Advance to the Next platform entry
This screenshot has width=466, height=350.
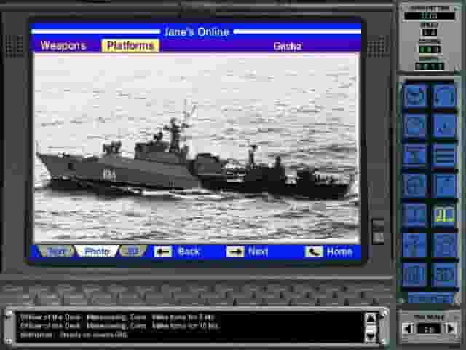258,252
